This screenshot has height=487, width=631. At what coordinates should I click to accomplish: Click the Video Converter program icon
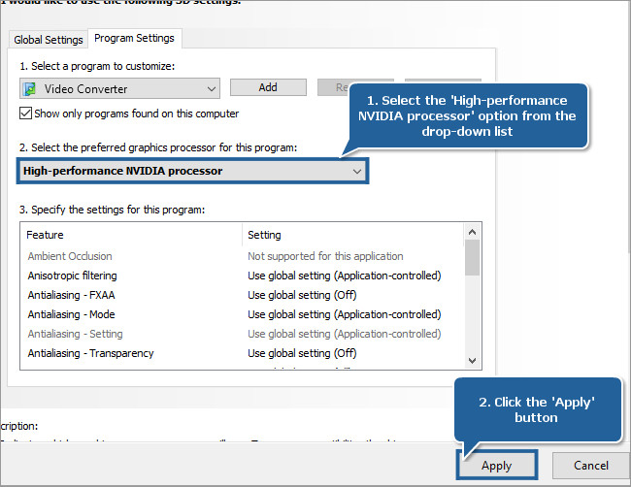tap(30, 89)
